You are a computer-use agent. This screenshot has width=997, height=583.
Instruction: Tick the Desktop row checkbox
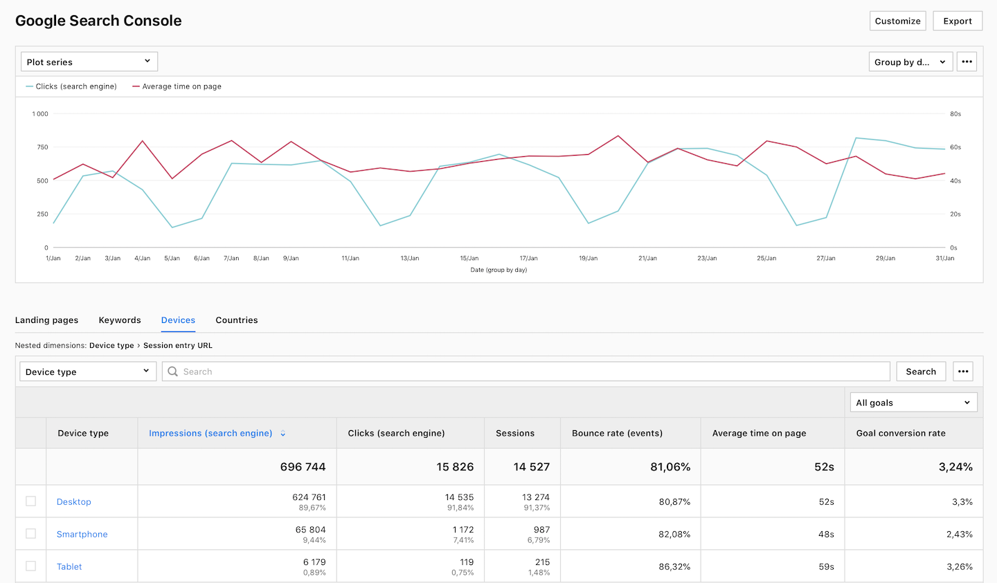pos(30,501)
